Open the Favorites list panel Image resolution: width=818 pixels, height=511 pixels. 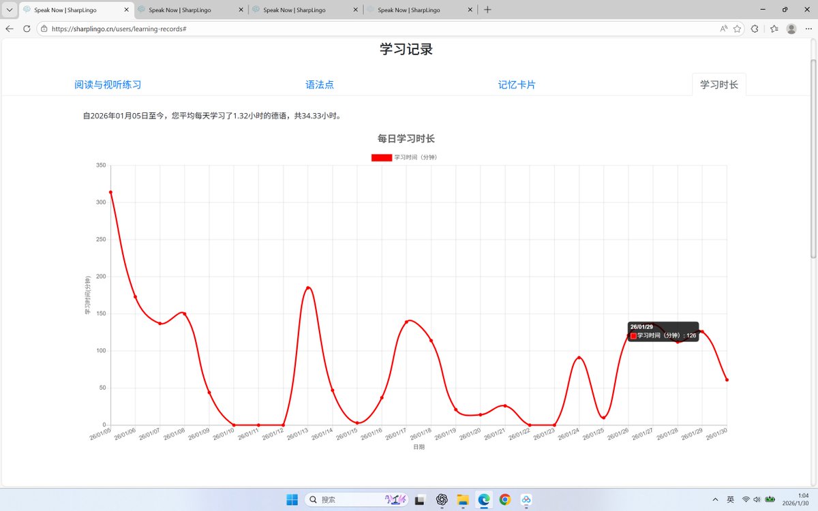(774, 29)
